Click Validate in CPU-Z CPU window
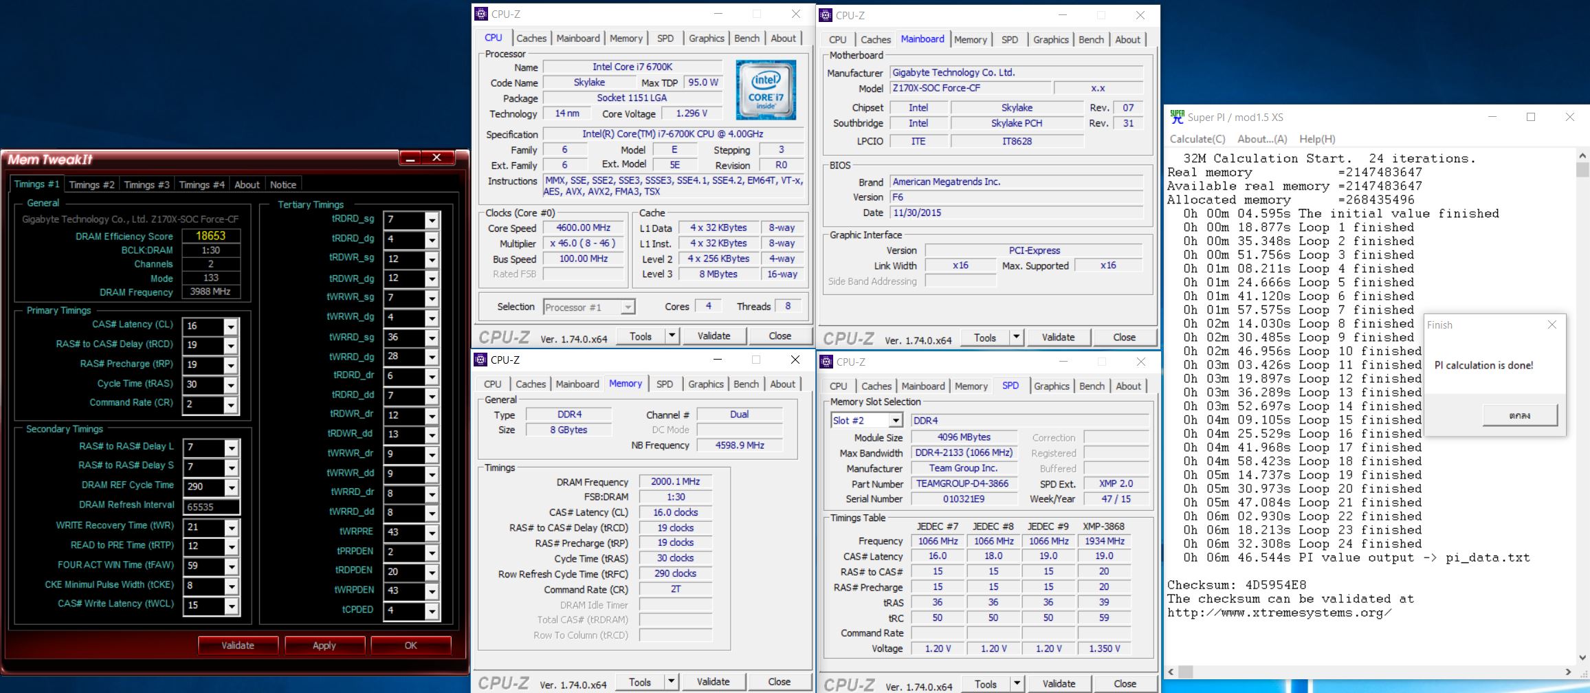This screenshot has height=693, width=1590. (x=714, y=335)
